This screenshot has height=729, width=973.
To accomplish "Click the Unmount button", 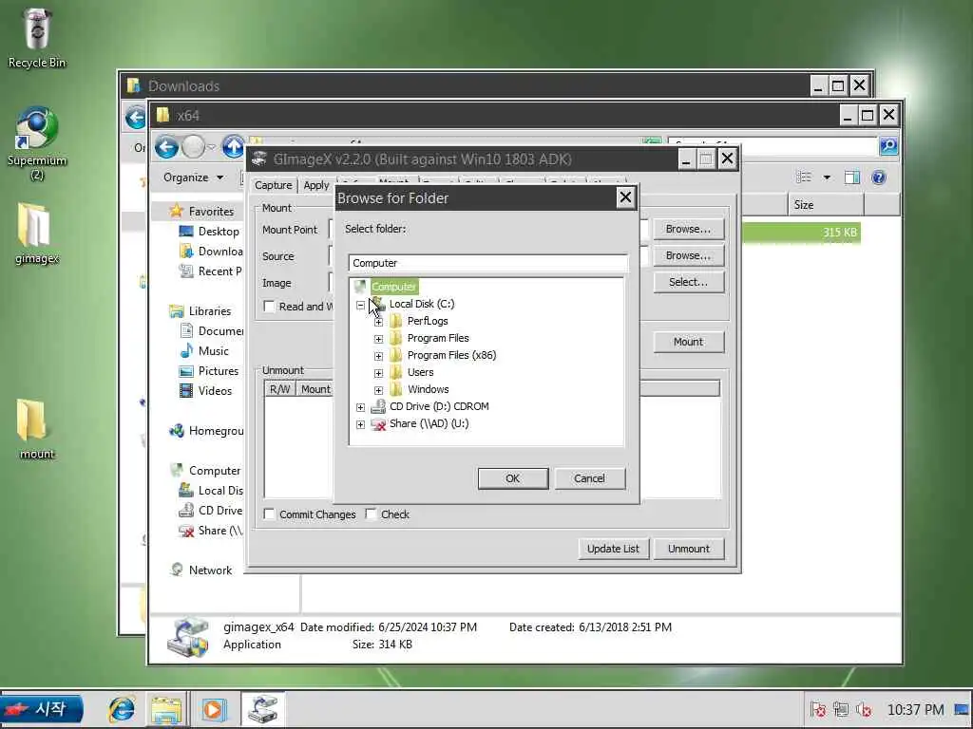I will (688, 550).
